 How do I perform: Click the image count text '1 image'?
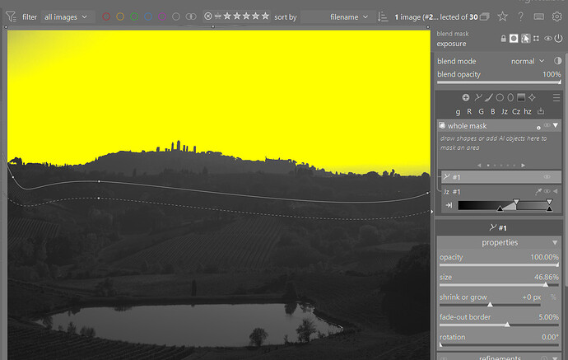click(x=407, y=17)
